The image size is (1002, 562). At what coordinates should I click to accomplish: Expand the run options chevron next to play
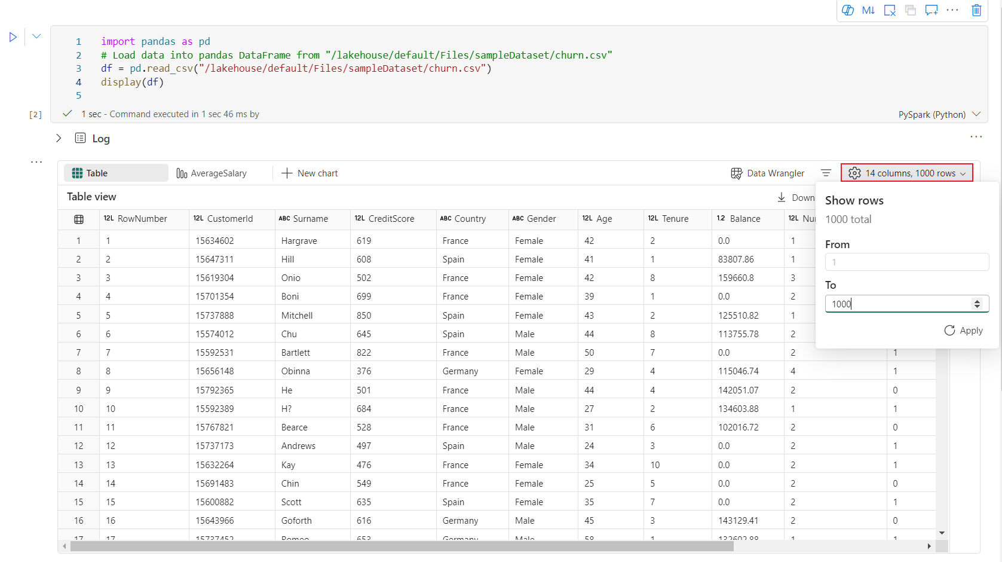pos(36,36)
